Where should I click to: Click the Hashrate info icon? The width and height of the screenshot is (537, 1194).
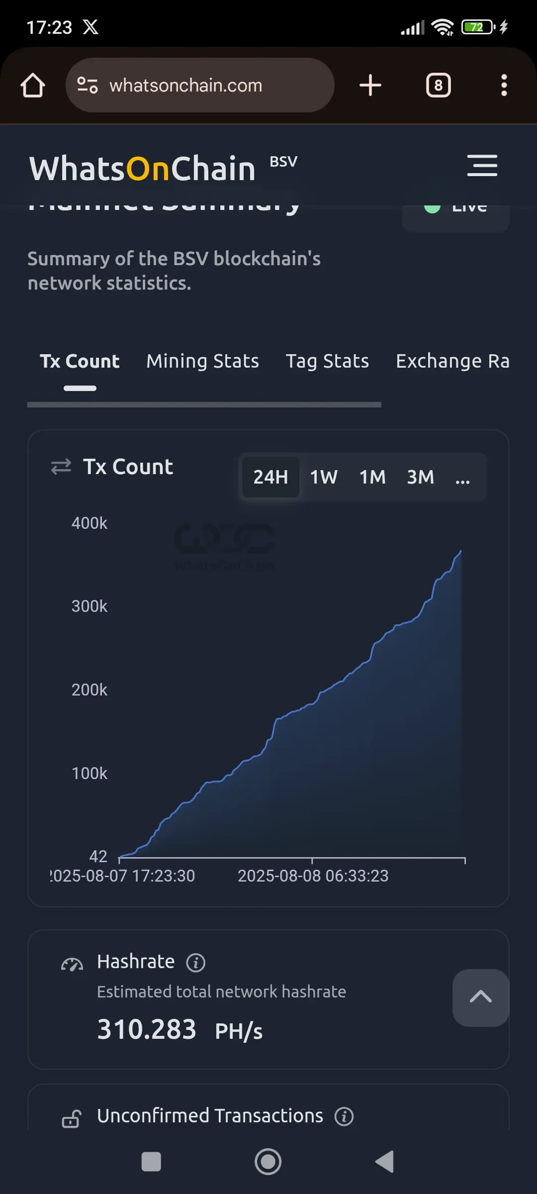195,963
